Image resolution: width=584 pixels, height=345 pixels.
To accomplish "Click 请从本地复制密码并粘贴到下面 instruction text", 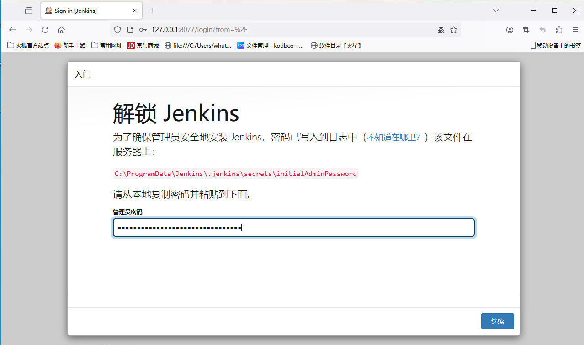I will 183,195.
